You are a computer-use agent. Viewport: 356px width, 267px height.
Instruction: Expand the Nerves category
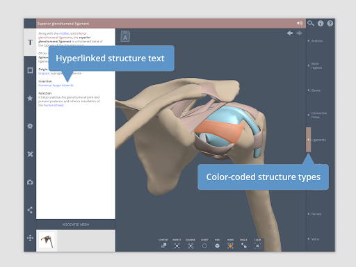point(316,214)
